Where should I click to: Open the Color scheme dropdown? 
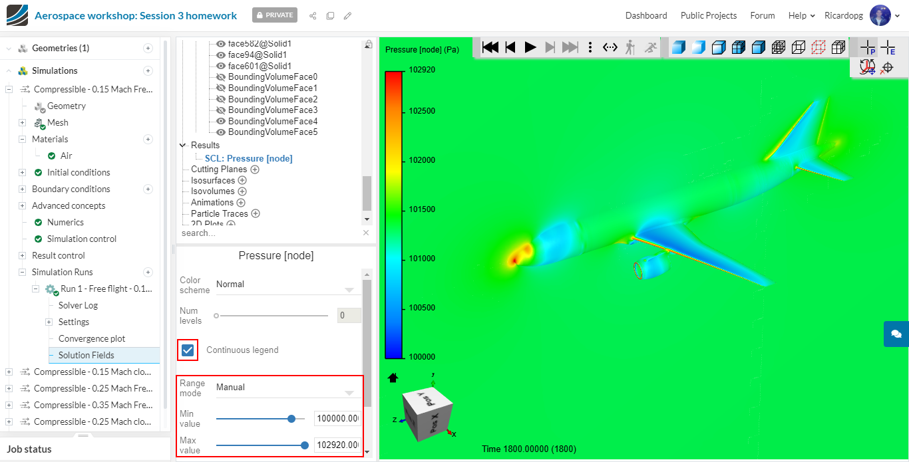[x=287, y=285]
